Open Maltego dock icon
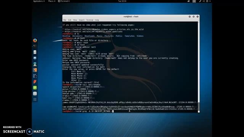The height and width of the screenshot is (137, 244). click(x=35, y=76)
